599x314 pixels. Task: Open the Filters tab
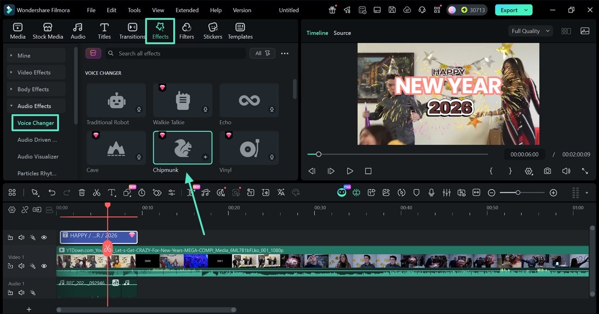[187, 31]
